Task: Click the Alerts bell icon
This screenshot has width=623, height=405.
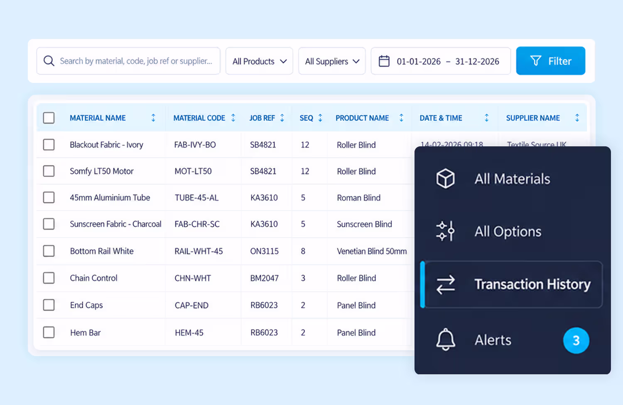Action: tap(445, 340)
